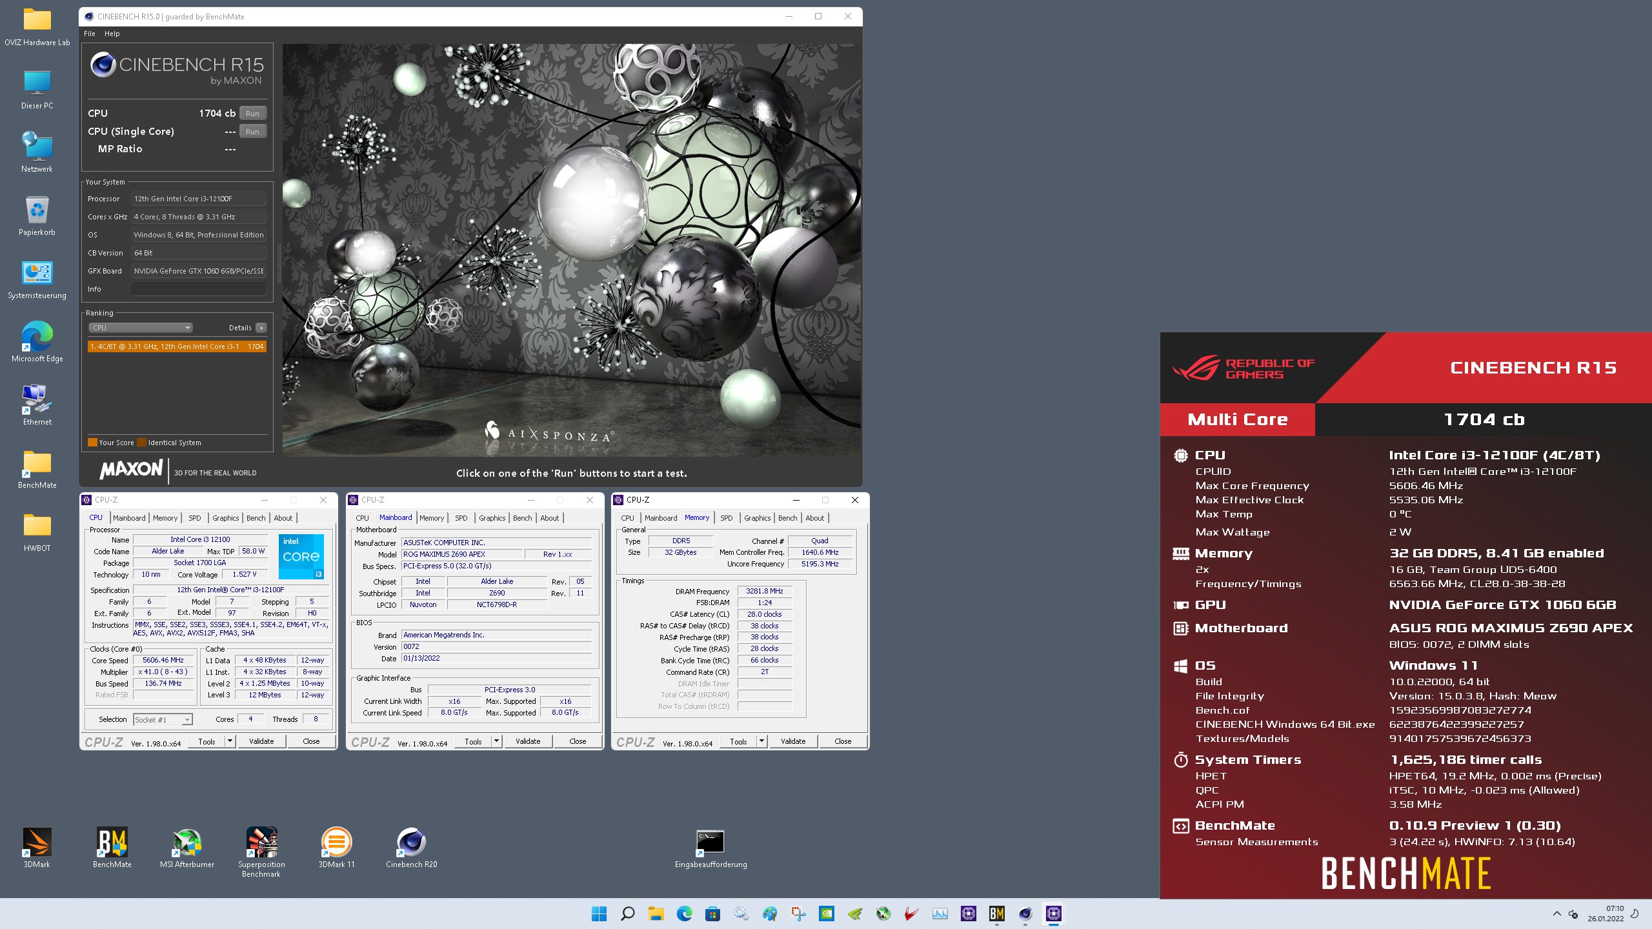Run the Cinebench CPU test
The image size is (1652, 929).
click(252, 113)
